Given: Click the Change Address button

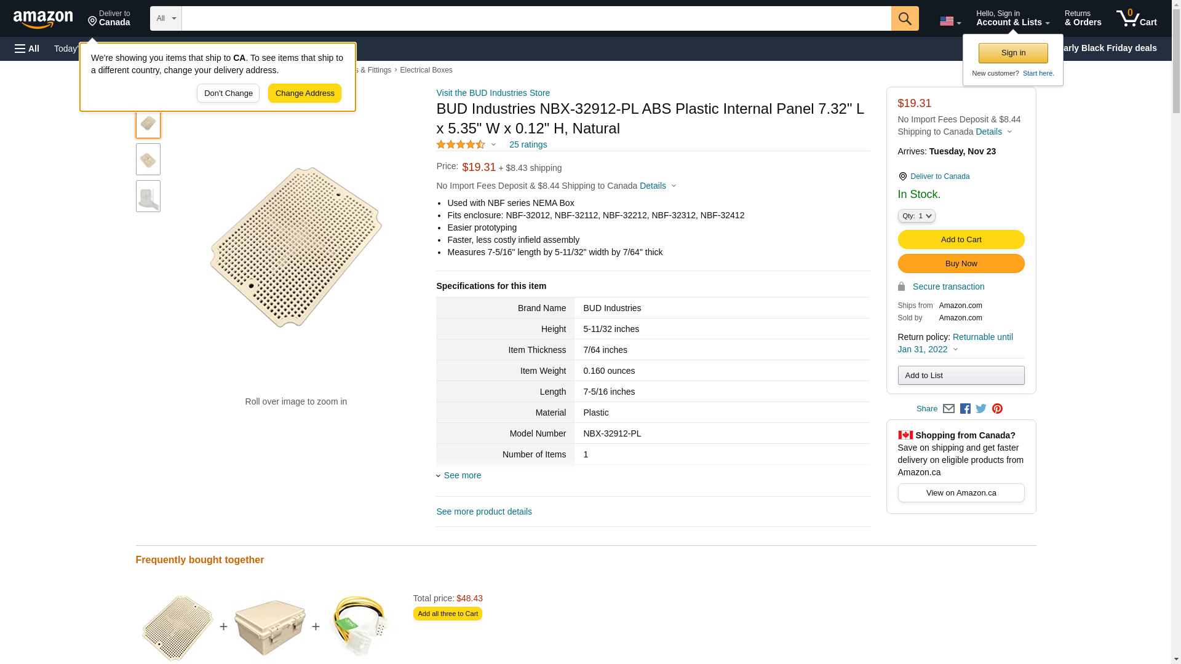Looking at the screenshot, I should tap(304, 93).
